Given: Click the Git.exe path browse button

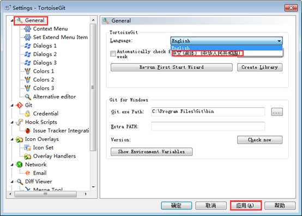Looking at the screenshot, I should (x=277, y=112).
